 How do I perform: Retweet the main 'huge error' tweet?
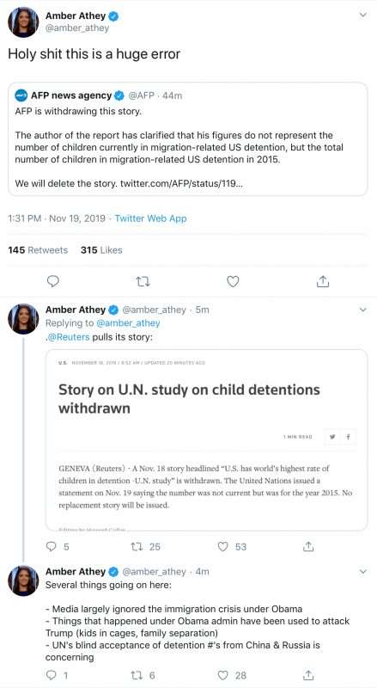point(143,281)
